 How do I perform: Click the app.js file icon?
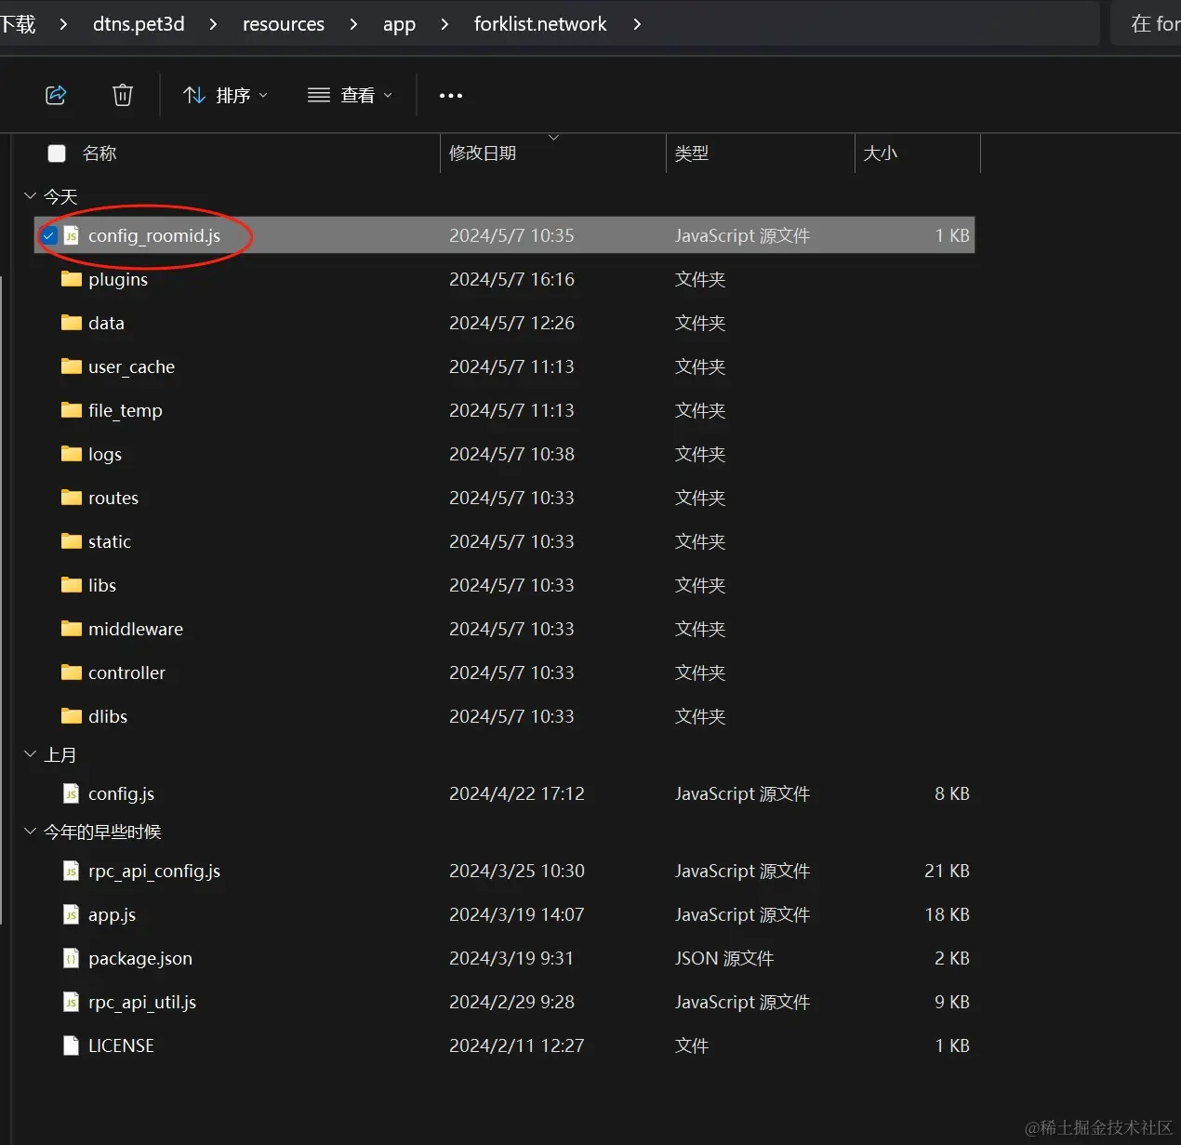71,914
